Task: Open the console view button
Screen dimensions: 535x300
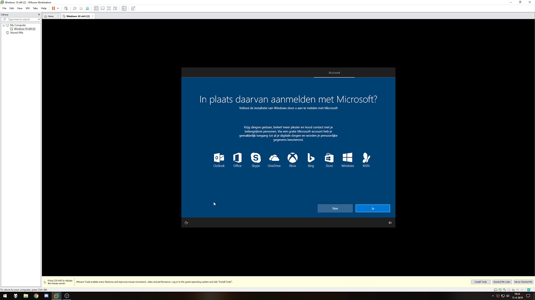Action: 124,8
